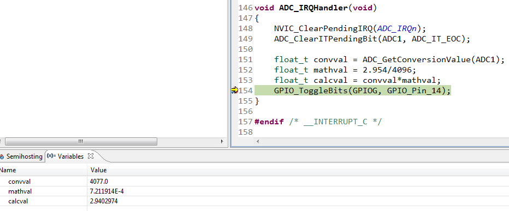Click the Name column header
509x211 pixels.
click(8, 170)
